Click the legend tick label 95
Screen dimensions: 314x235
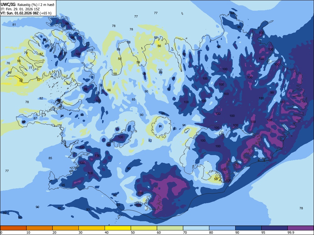click(263, 232)
